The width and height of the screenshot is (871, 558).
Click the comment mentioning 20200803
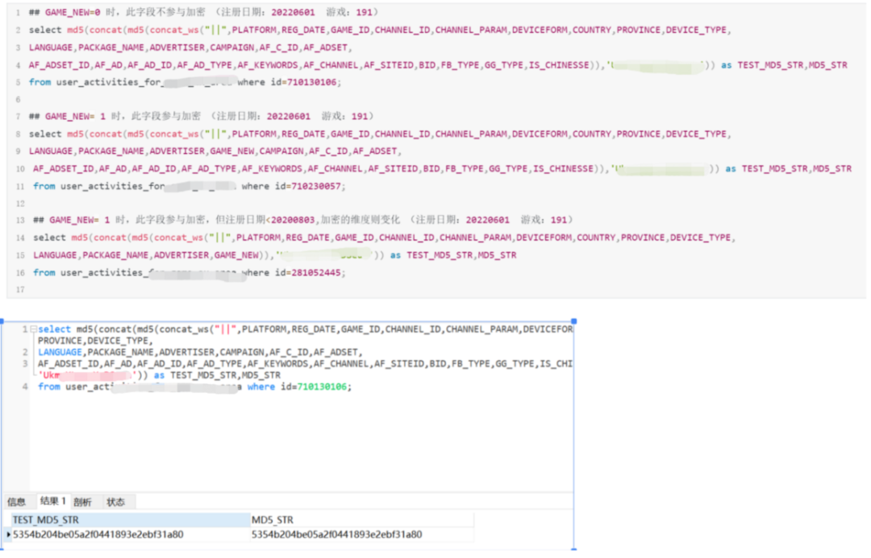point(302,220)
